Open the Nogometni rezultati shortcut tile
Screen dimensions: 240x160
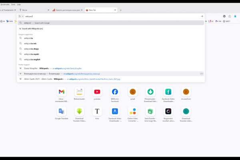pos(168,111)
